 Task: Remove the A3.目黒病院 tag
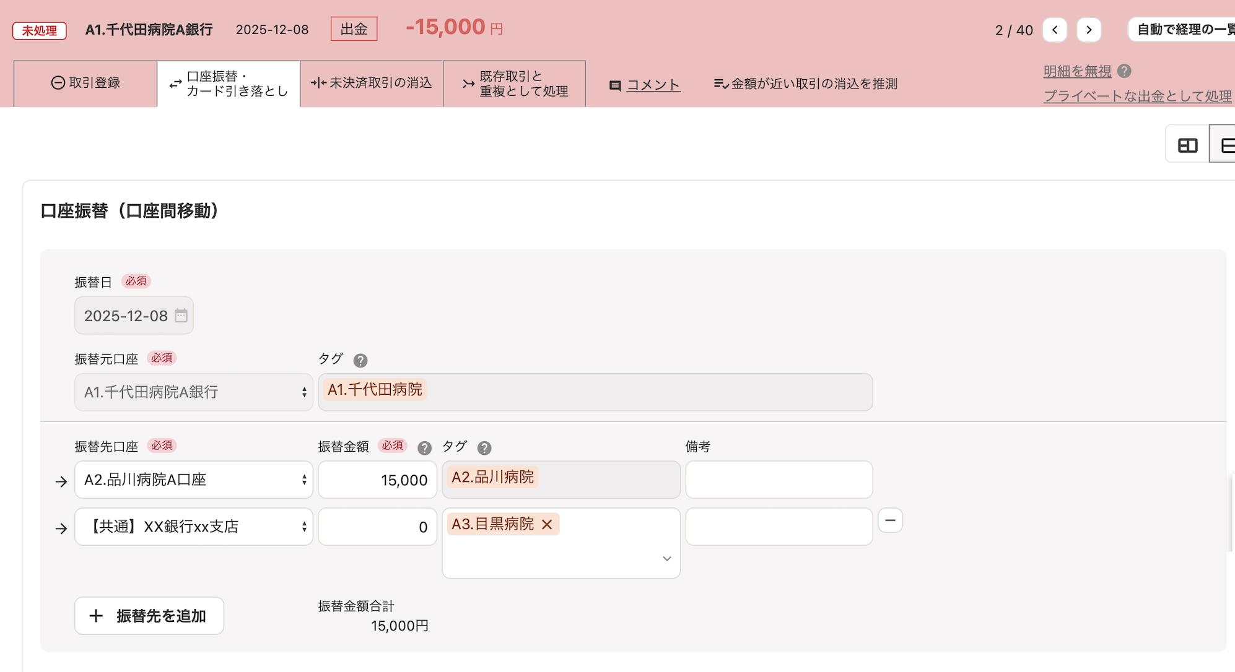[x=547, y=524]
